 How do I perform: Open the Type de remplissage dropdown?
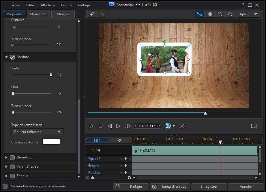[37, 132]
